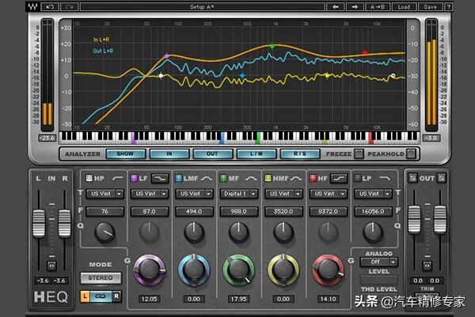Select the R channel button

point(116,296)
